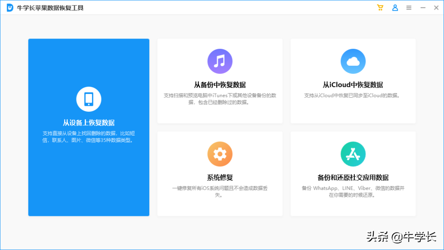
Task: Click the green social app backup icon
Action: [353, 154]
